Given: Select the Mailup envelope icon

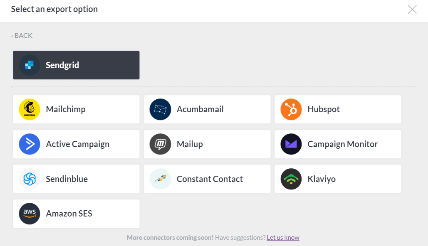Looking at the screenshot, I should [160, 144].
